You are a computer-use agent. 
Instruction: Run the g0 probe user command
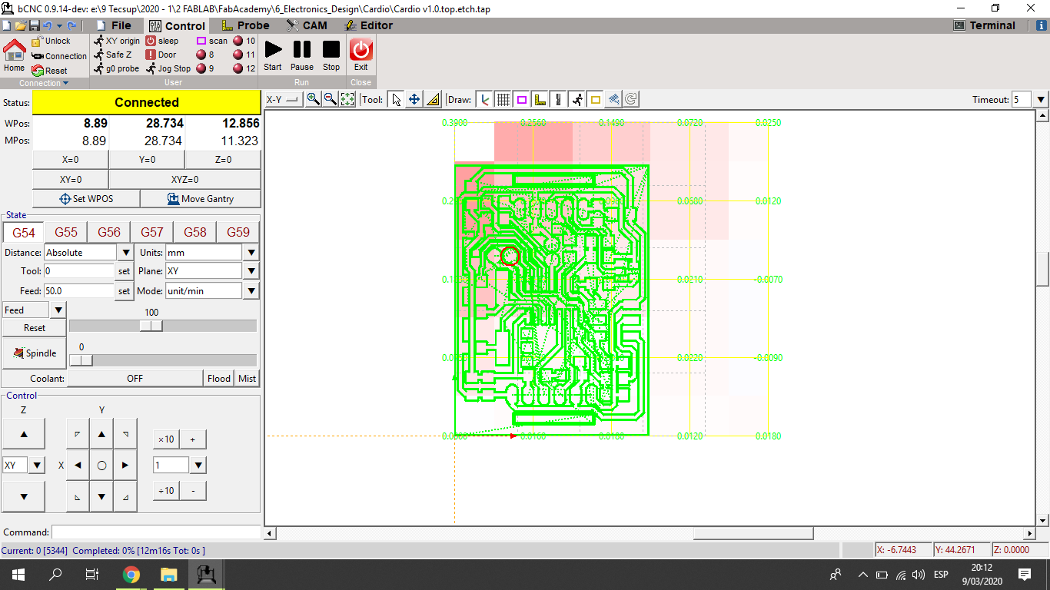[117, 68]
